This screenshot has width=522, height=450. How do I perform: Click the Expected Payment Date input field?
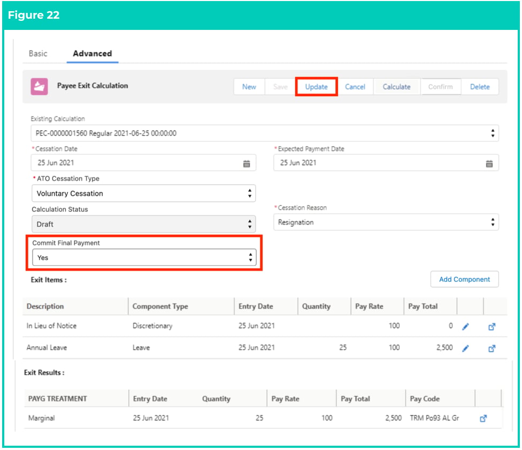(386, 163)
